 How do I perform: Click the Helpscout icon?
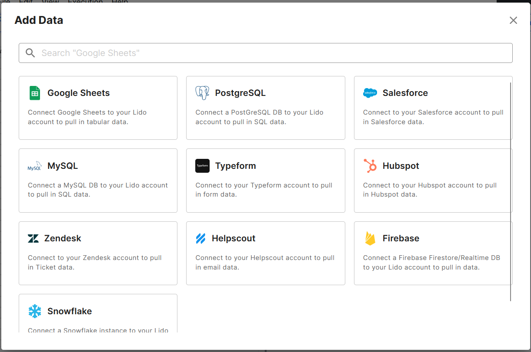pos(201,238)
